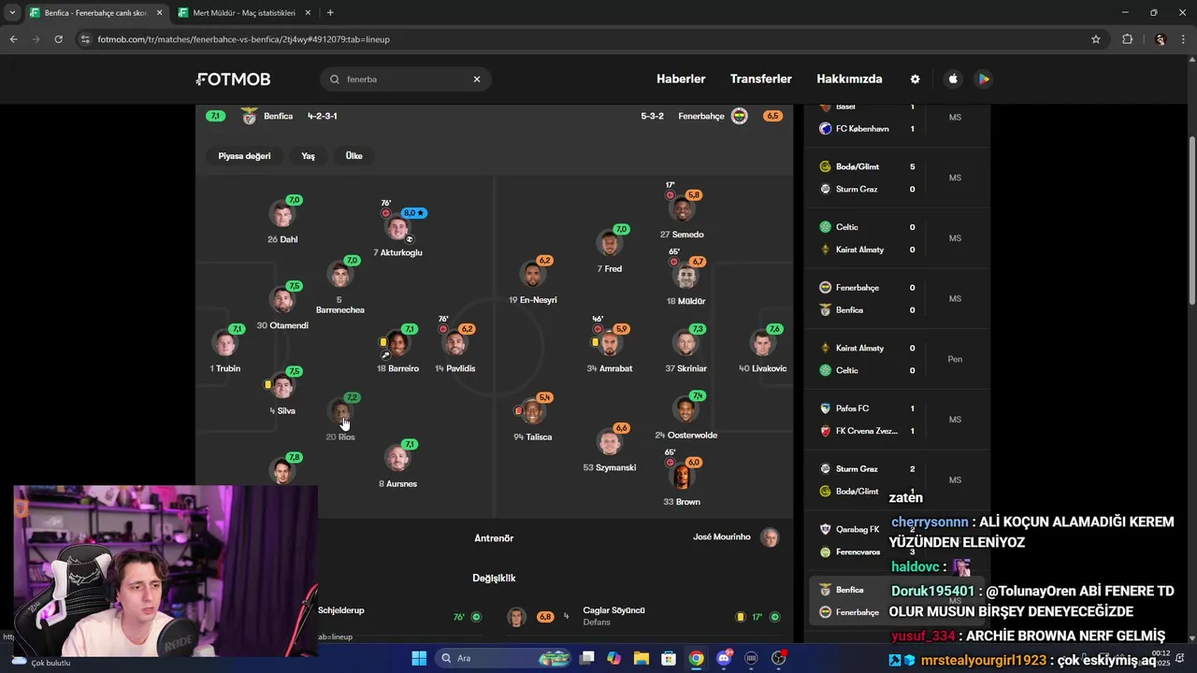The width and height of the screenshot is (1197, 673).
Task: Click the FotMob search input field
Action: point(406,79)
